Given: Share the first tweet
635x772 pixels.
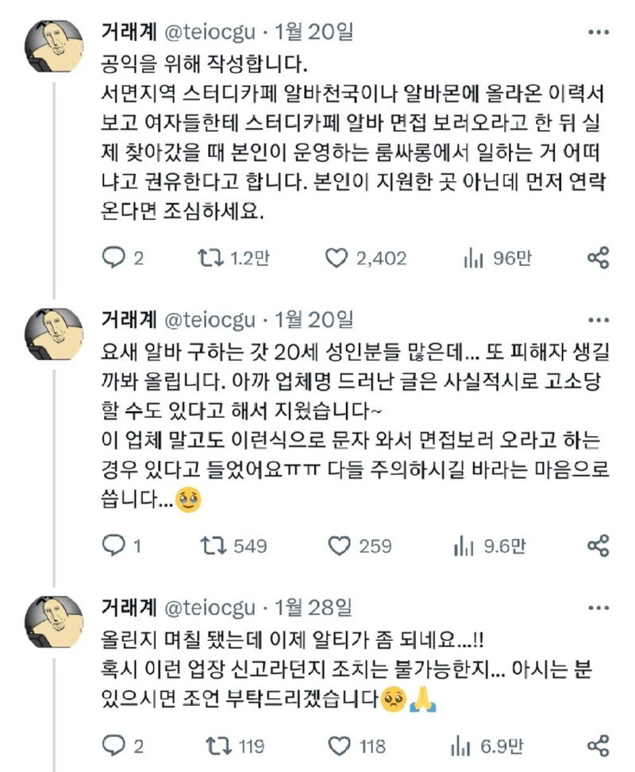Looking at the screenshot, I should tap(598, 257).
